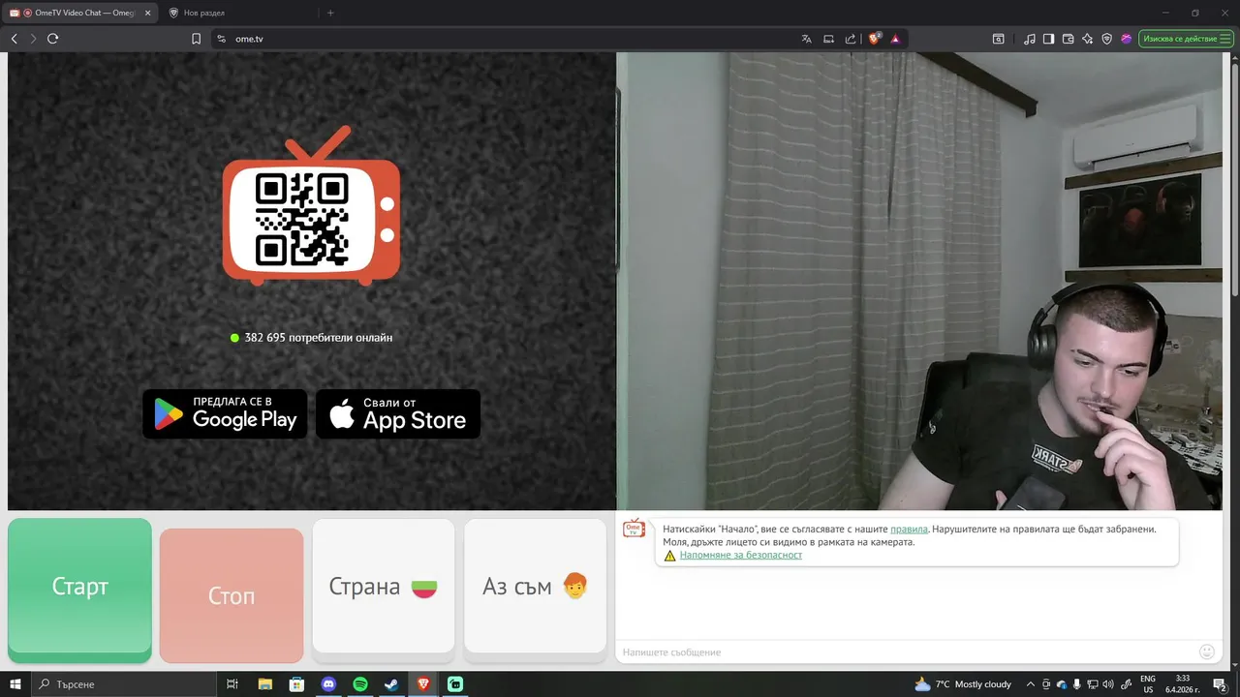The width and height of the screenshot is (1240, 697).
Task: Click the install app icon in address bar
Action: click(x=828, y=39)
